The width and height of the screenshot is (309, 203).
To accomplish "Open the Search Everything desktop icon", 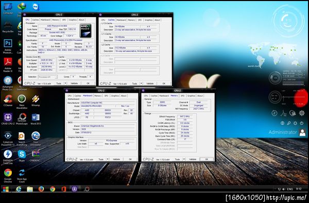I will point(22,139).
